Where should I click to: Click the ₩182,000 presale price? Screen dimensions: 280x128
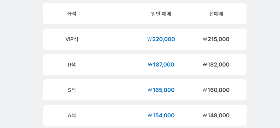point(216,65)
